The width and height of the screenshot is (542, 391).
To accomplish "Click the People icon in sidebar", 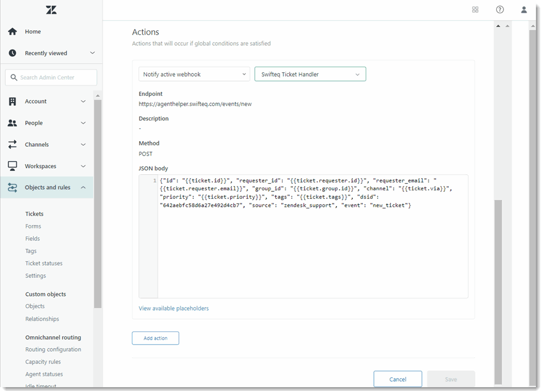I will [13, 123].
